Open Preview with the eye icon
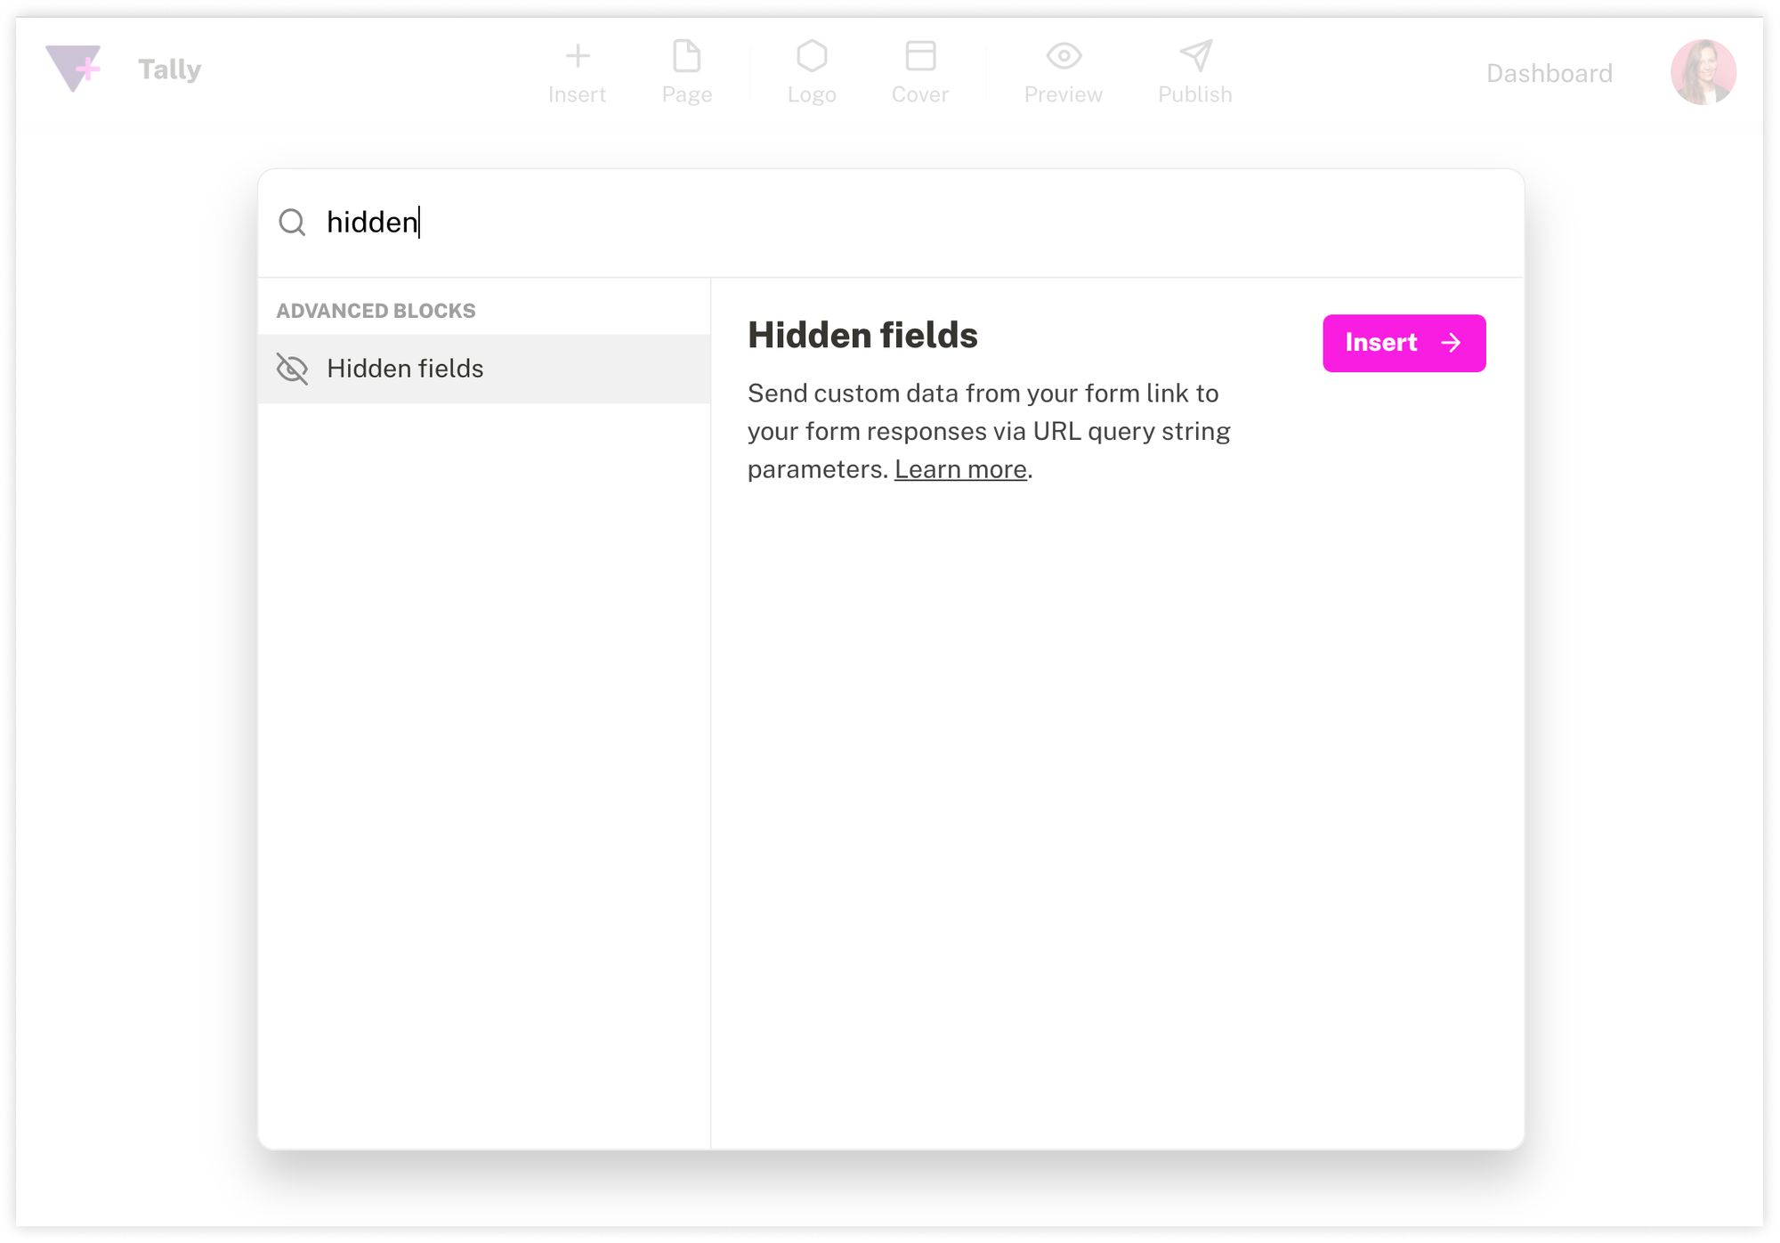This screenshot has width=1780, height=1243. click(1064, 56)
